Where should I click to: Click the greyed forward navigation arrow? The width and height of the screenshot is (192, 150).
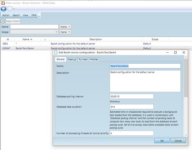10,9
